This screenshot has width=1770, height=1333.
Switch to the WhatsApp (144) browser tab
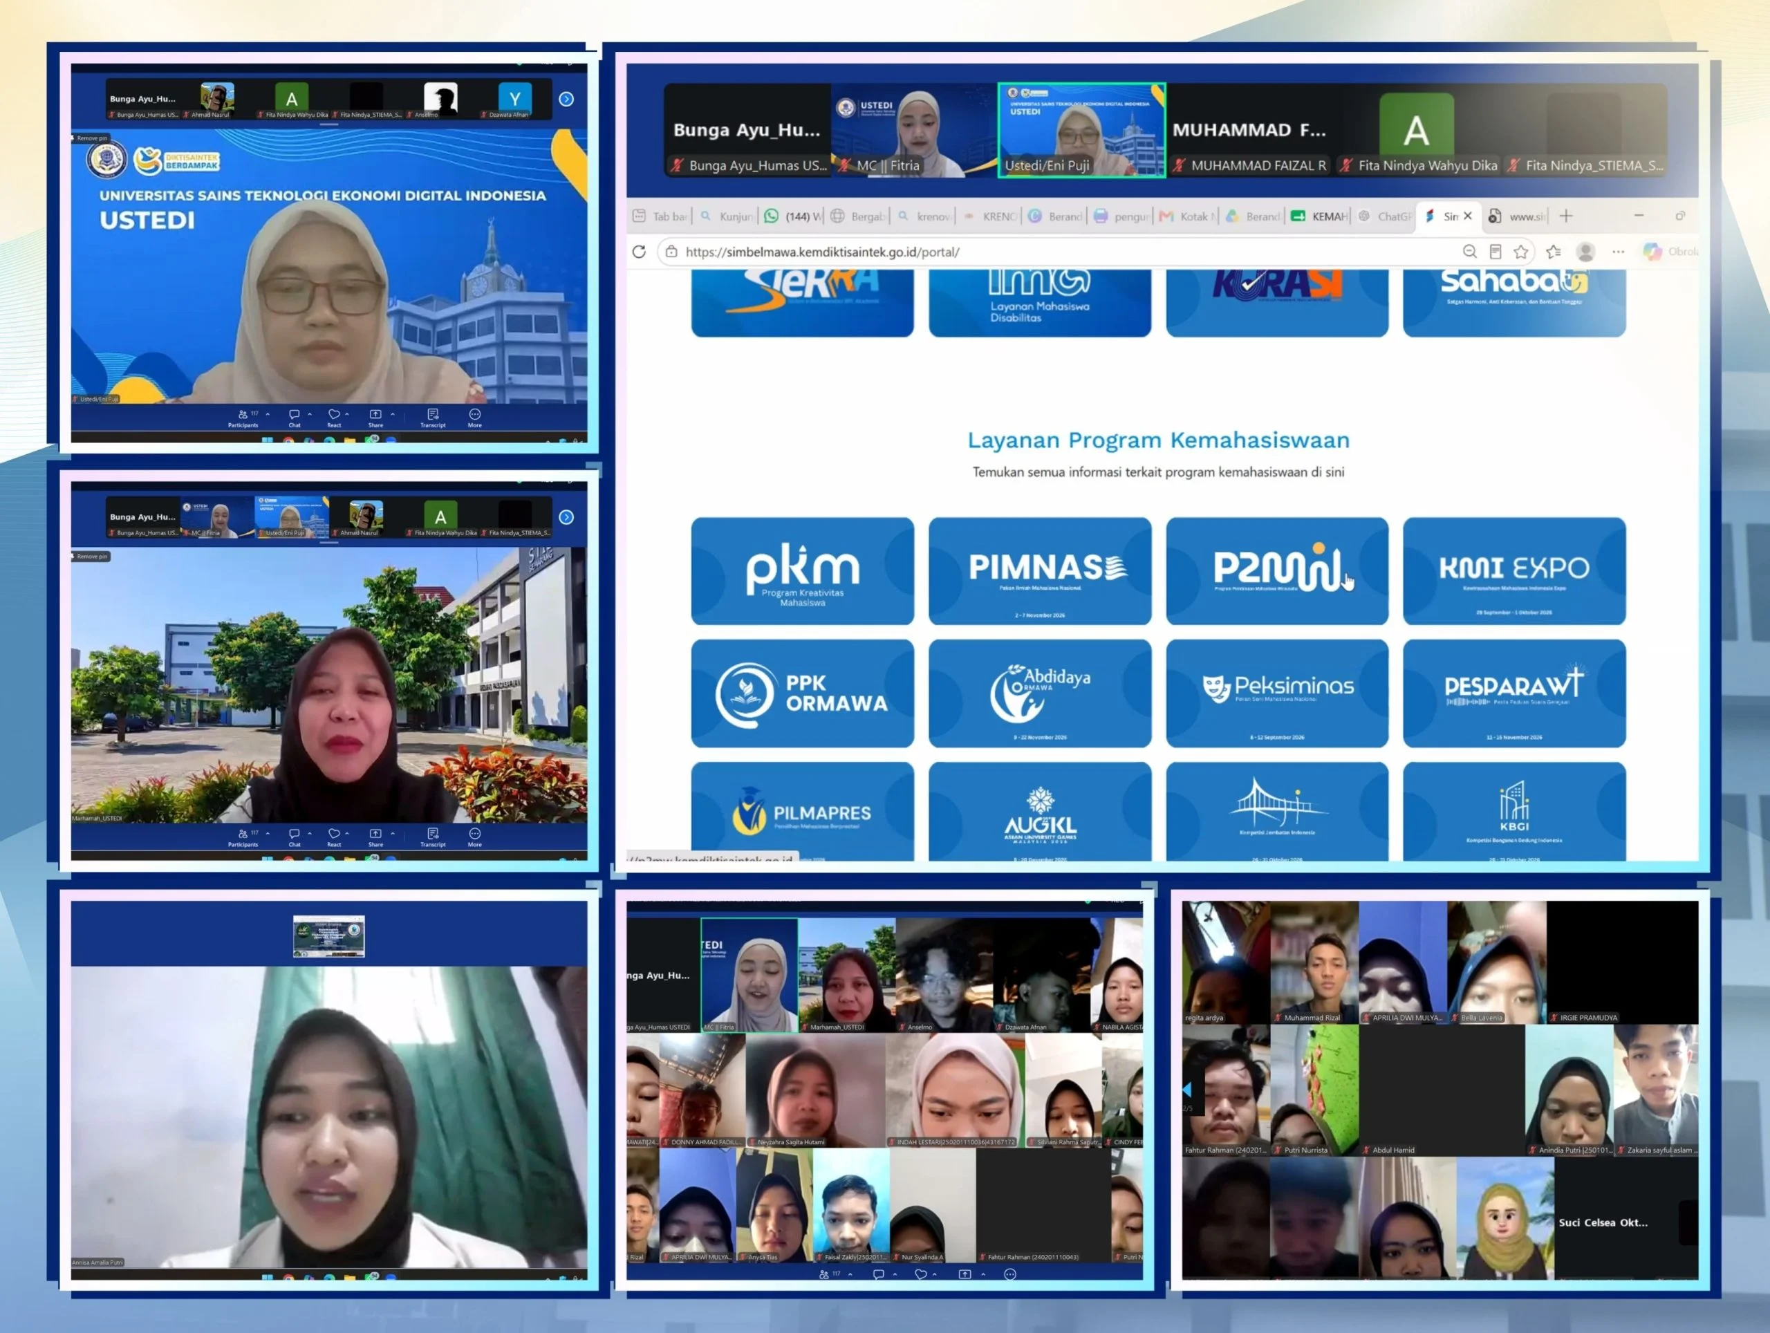click(x=792, y=216)
